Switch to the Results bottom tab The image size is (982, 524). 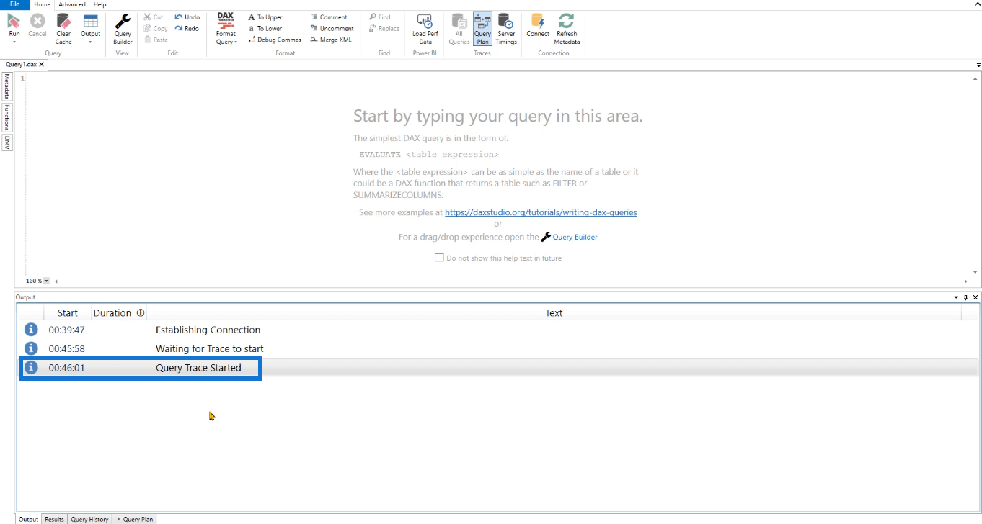[54, 519]
